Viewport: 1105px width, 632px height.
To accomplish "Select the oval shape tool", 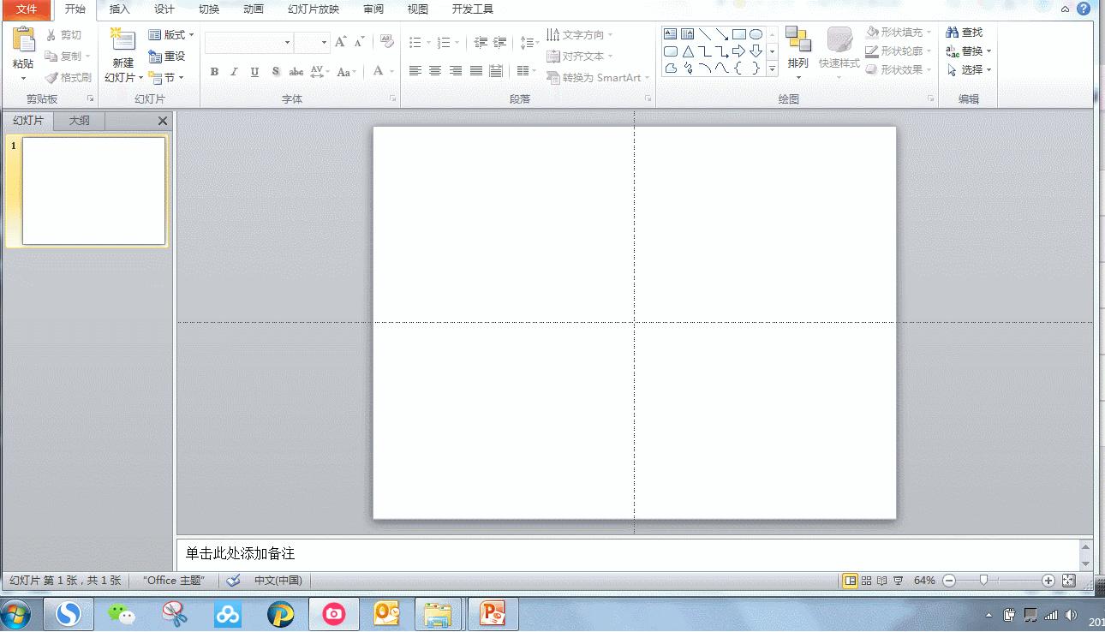I will (756, 34).
